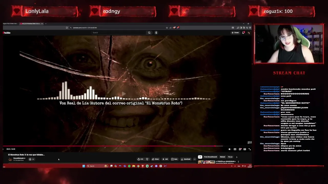Open the DrossRotzank channel name link
The image size is (328, 184).
[x=19, y=158]
